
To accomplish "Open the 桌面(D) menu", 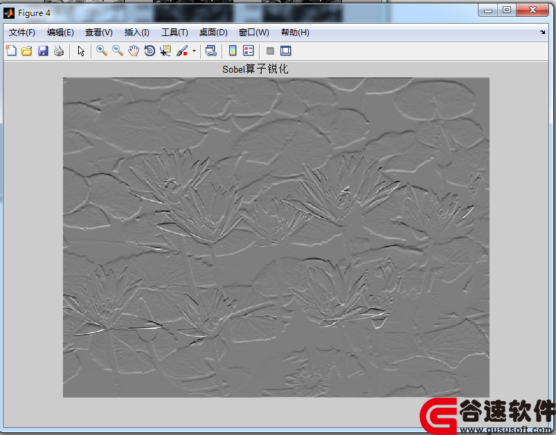I will 213,33.
